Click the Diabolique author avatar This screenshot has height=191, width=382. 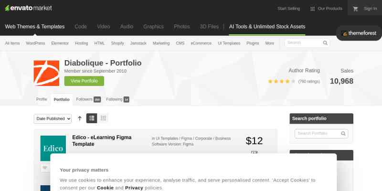click(46, 73)
